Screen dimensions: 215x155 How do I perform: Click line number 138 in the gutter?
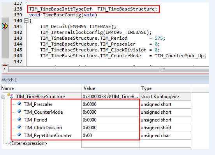point(18,9)
